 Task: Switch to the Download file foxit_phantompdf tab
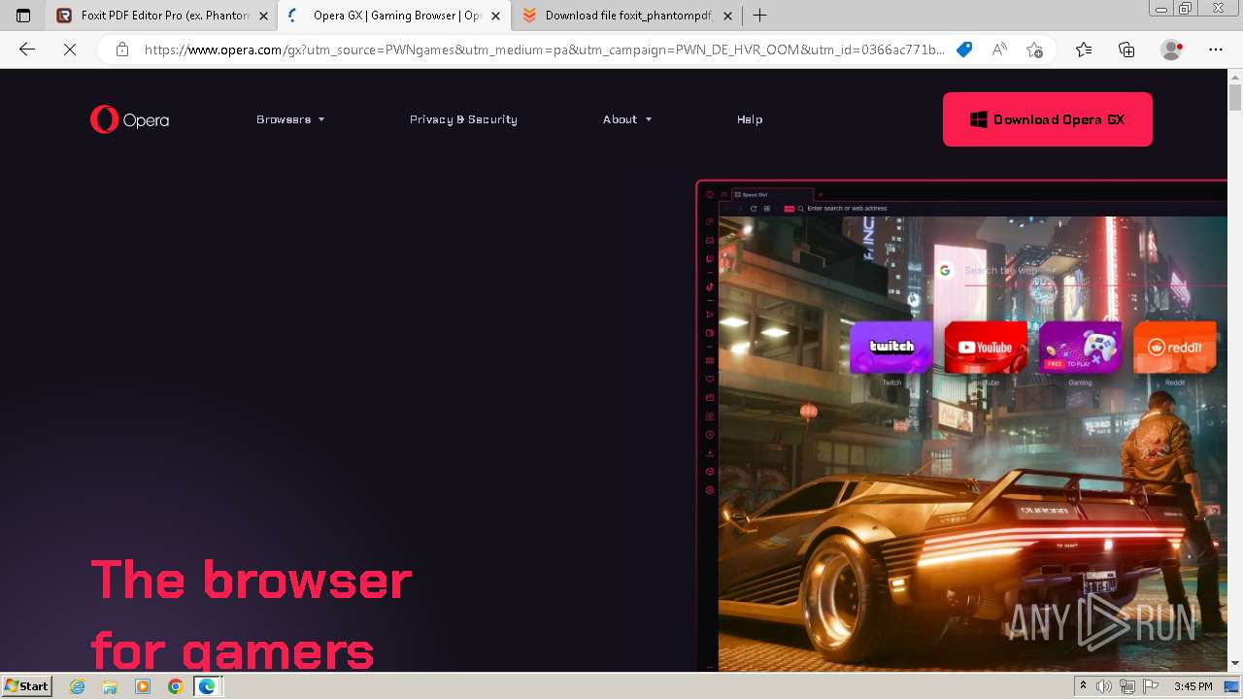(x=625, y=16)
